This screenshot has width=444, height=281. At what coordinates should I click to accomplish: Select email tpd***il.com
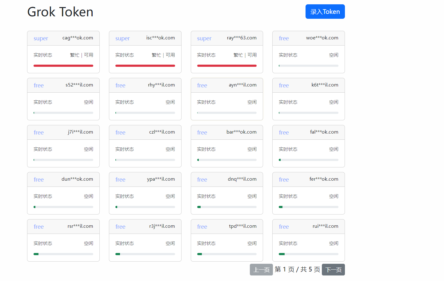(x=242, y=226)
